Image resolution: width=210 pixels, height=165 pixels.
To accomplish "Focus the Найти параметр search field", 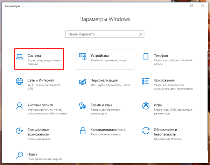I will 105,34.
